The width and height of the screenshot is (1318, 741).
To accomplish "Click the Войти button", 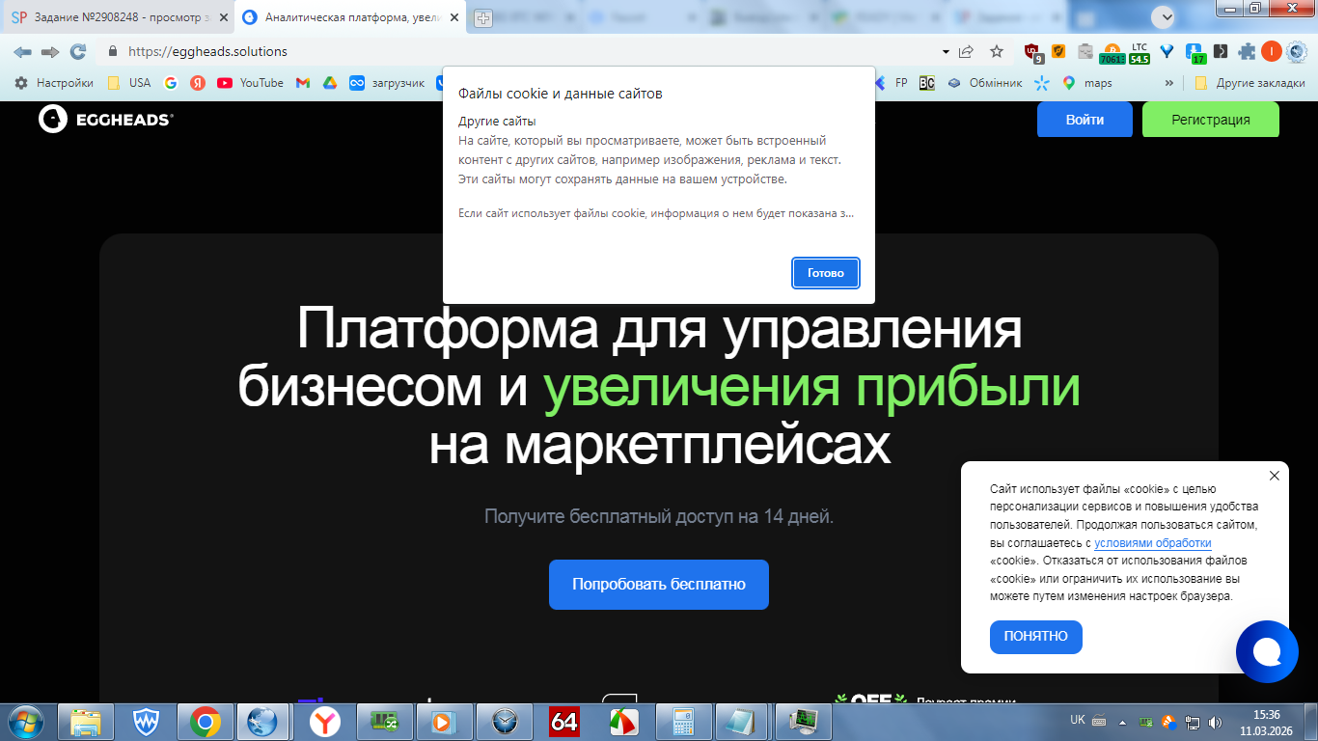I will (x=1085, y=120).
